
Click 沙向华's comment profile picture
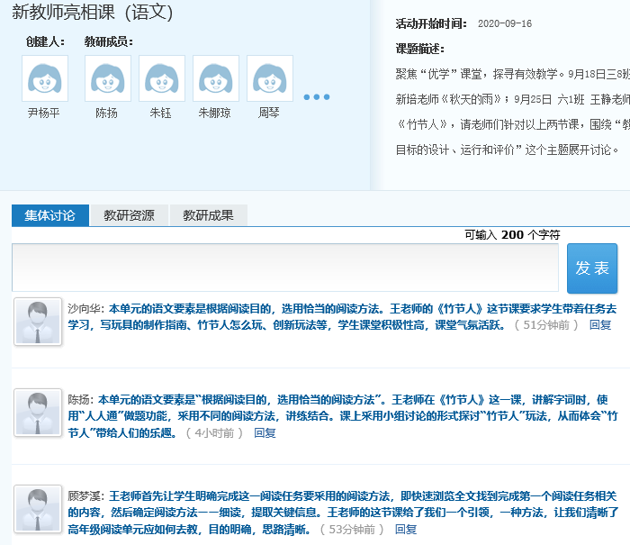(x=38, y=322)
